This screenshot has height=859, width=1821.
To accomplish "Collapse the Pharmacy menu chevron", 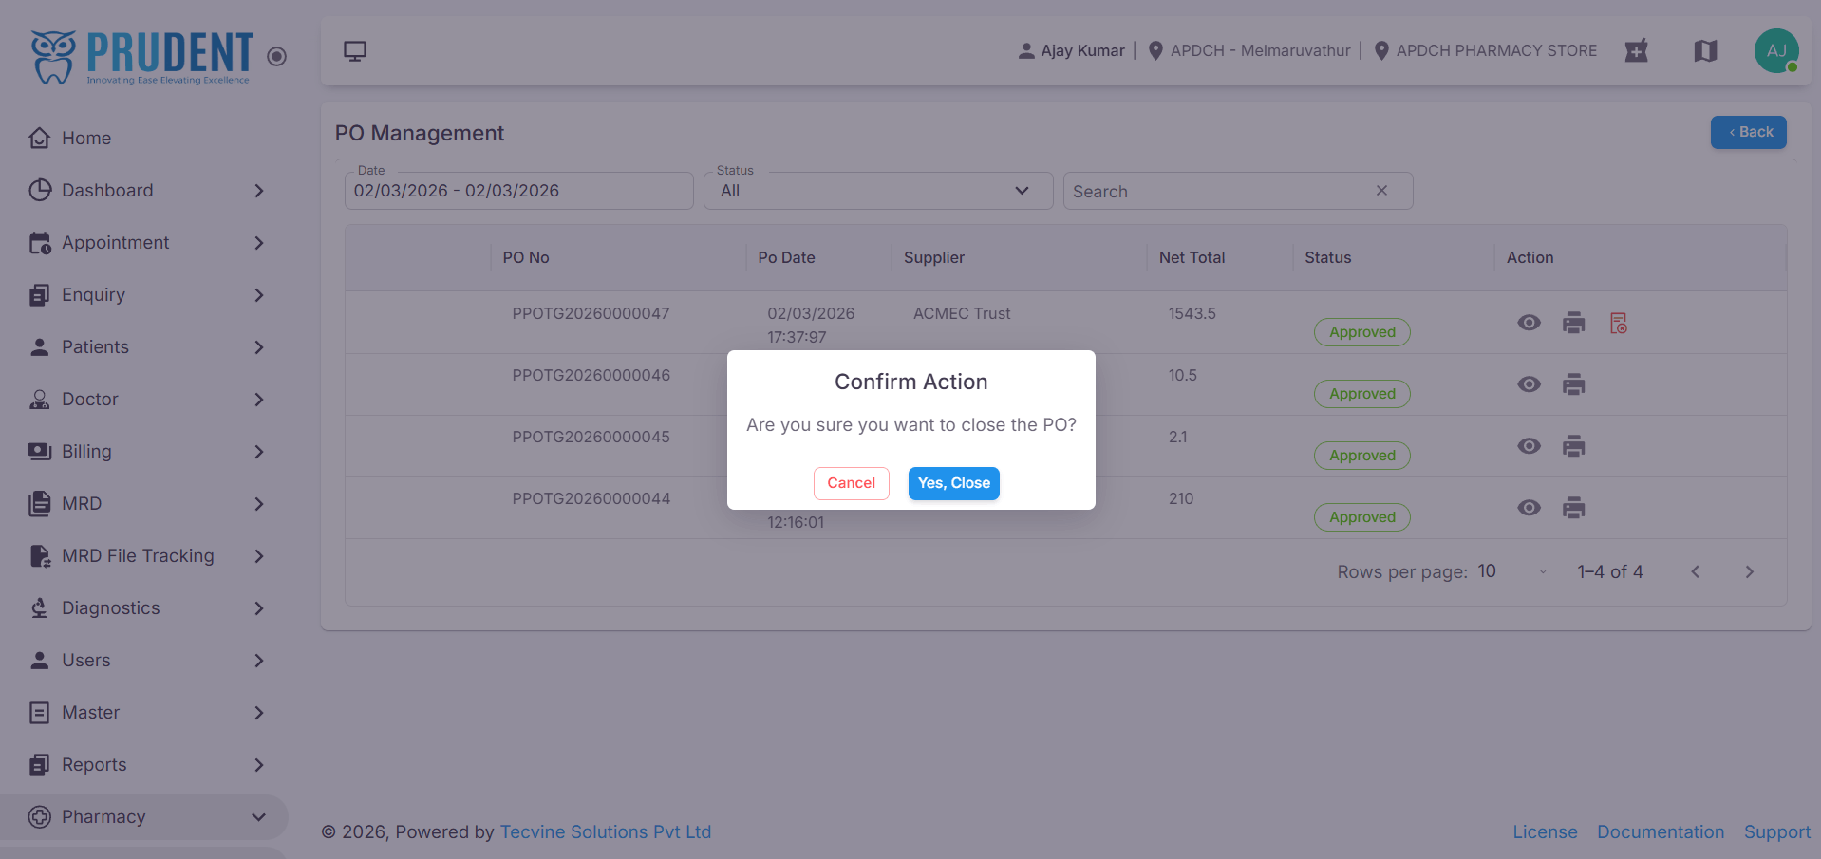I will point(258,817).
